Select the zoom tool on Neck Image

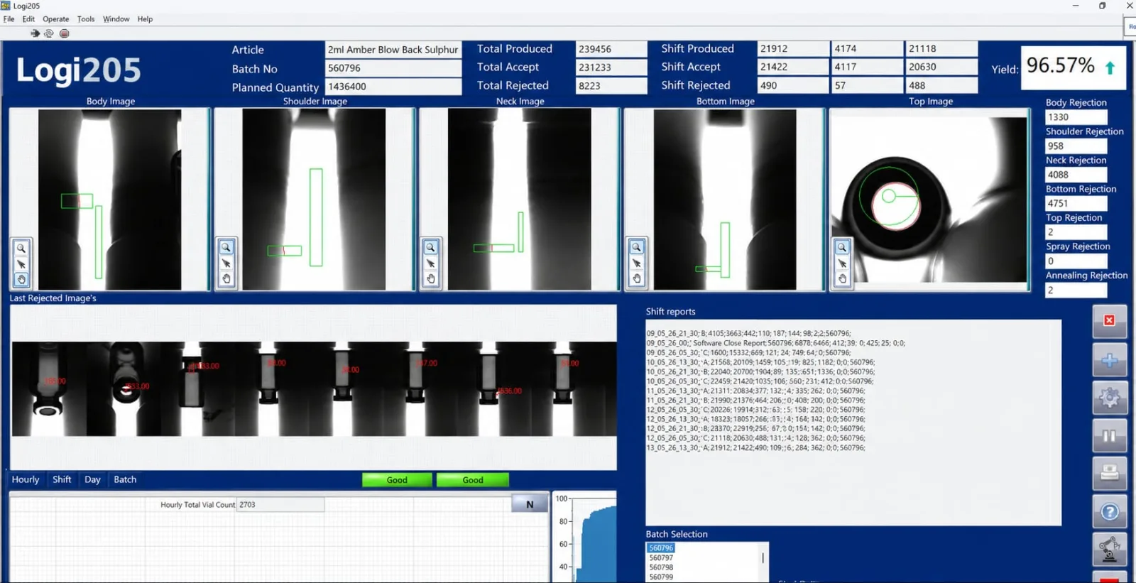coord(430,247)
